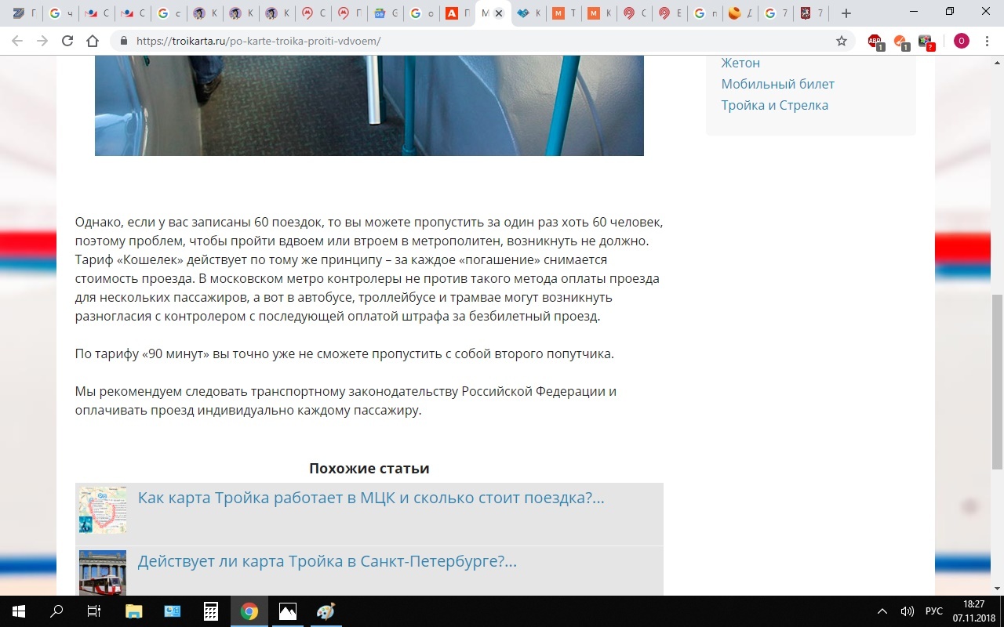
Task: Open the Chrome three-dot menu
Action: (x=987, y=41)
